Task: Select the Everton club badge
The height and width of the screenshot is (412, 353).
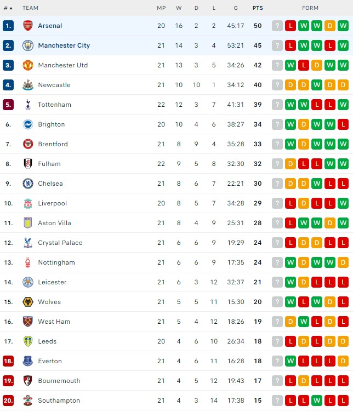Action: pyautogui.click(x=28, y=361)
